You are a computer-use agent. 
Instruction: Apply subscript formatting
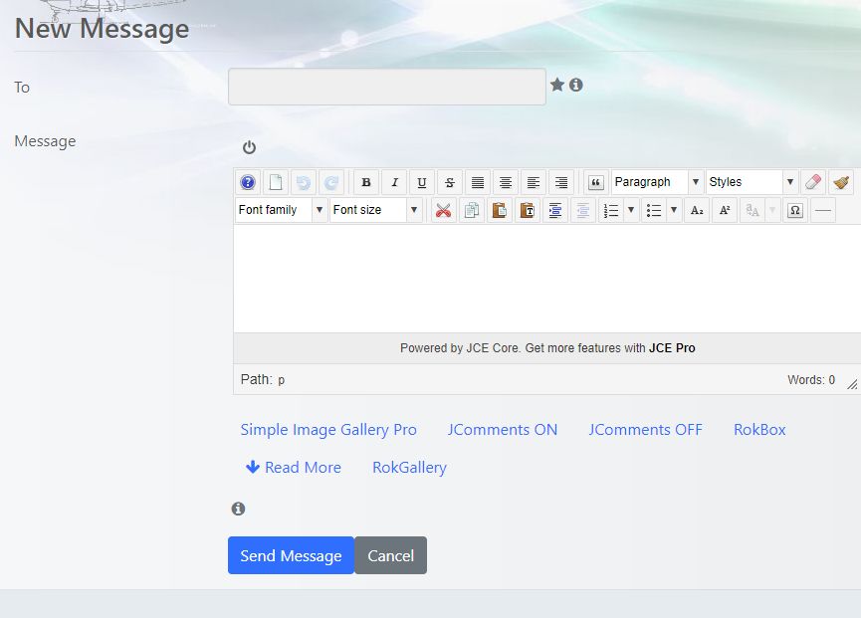[x=697, y=210]
